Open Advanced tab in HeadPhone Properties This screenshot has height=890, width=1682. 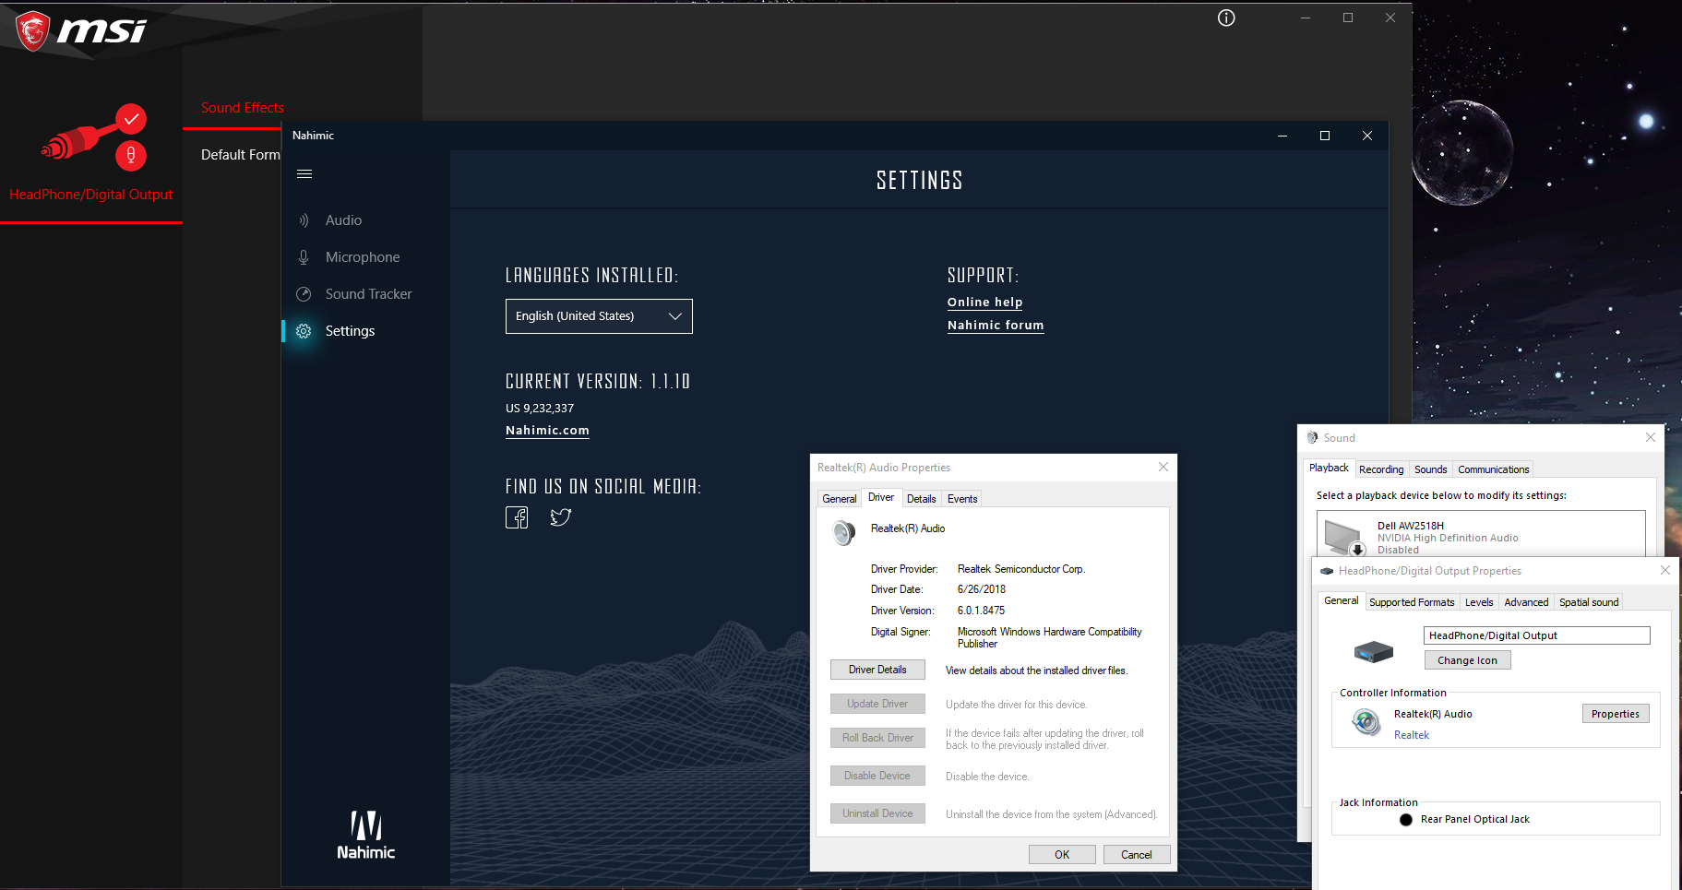coord(1526,602)
